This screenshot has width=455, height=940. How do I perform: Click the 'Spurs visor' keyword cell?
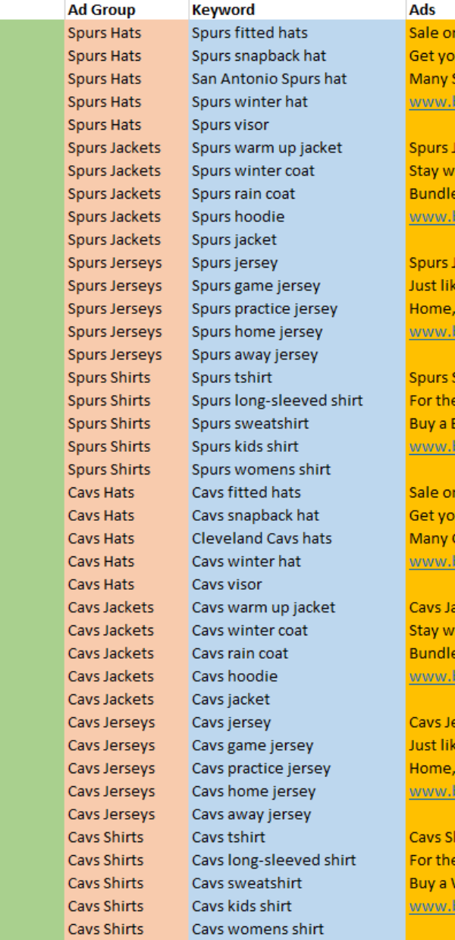[x=297, y=124]
